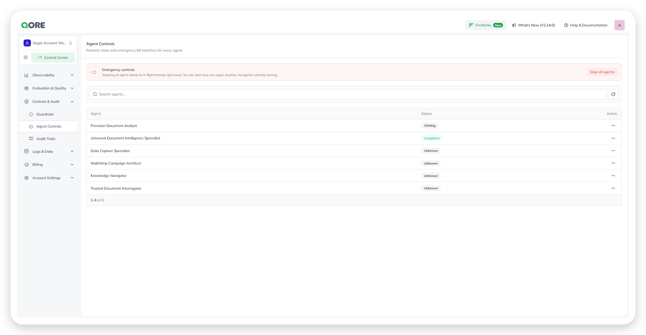
Task: Click the edit/compose icon beside Control Center
Action: (26, 58)
